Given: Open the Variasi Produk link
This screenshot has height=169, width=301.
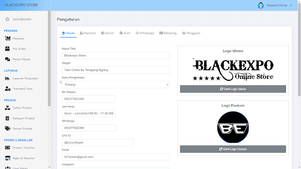Looking at the screenshot, I should coord(23,129).
